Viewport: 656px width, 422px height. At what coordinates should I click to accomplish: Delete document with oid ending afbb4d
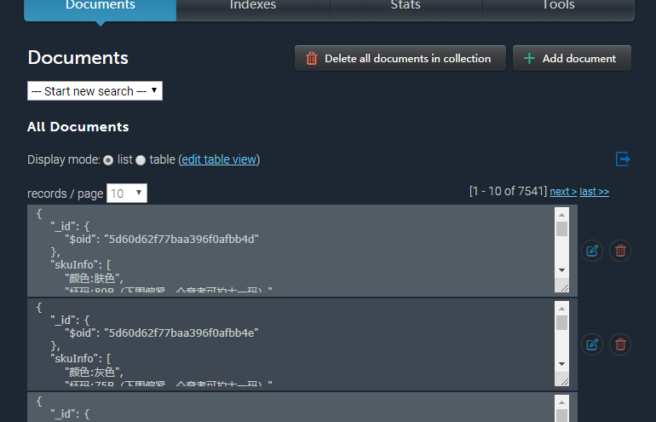click(620, 251)
